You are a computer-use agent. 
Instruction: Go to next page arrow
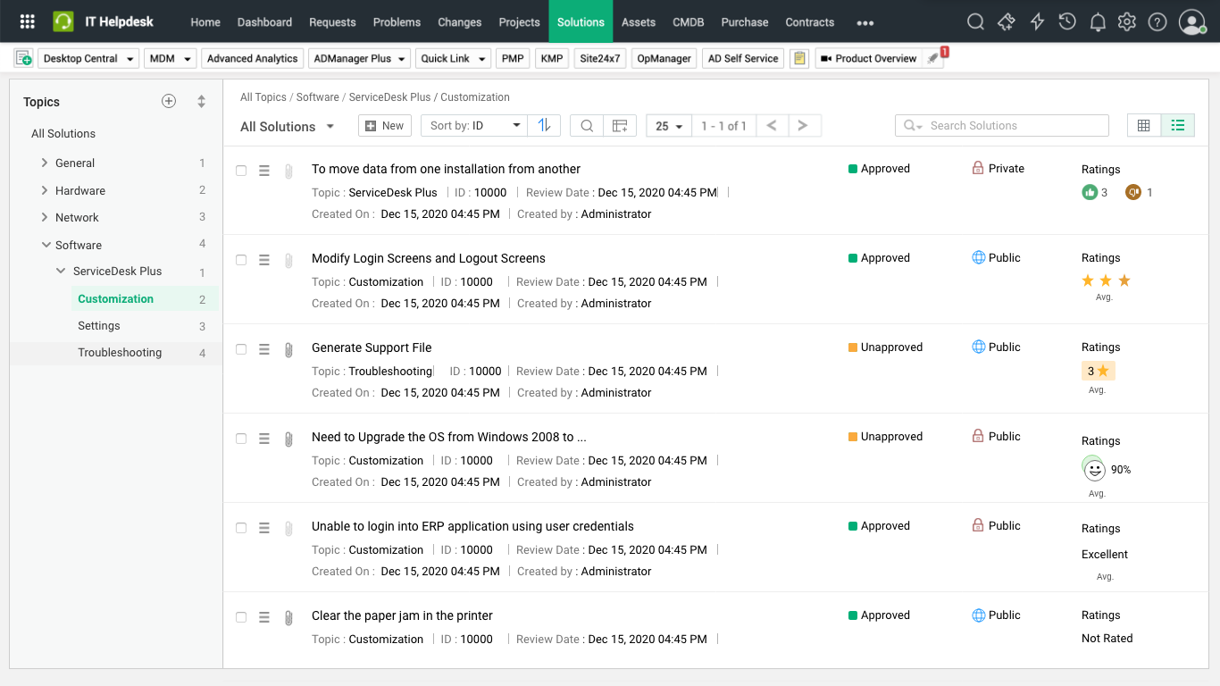tap(804, 126)
